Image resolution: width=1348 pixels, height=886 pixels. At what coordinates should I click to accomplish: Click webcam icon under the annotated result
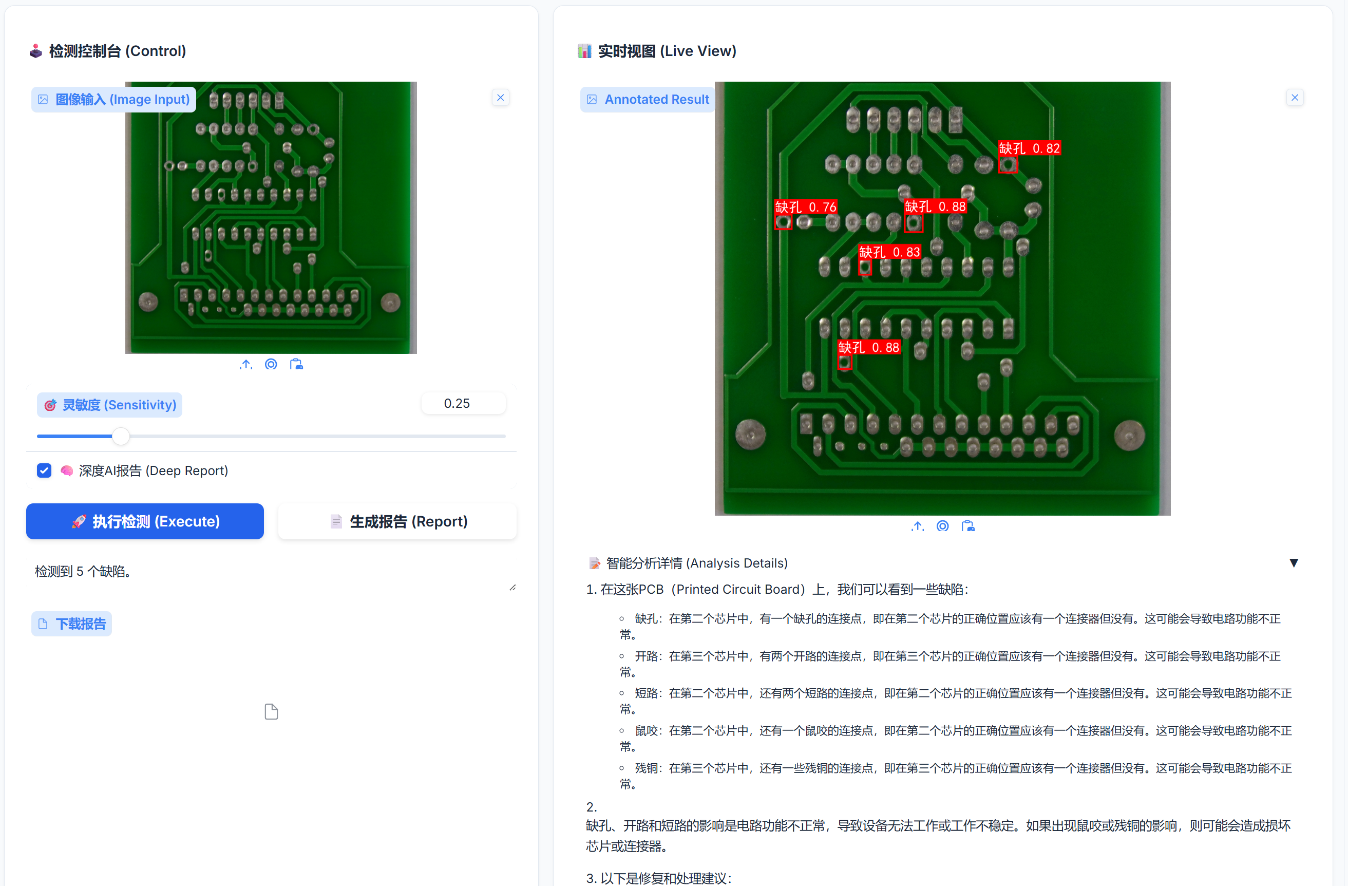942,526
